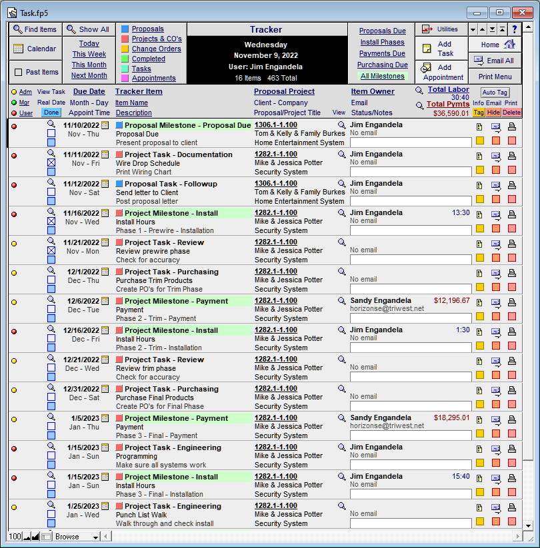Screen dimensions: 540x548
Task: Click status notes field for 11/10/2022 row
Action: coord(411,142)
